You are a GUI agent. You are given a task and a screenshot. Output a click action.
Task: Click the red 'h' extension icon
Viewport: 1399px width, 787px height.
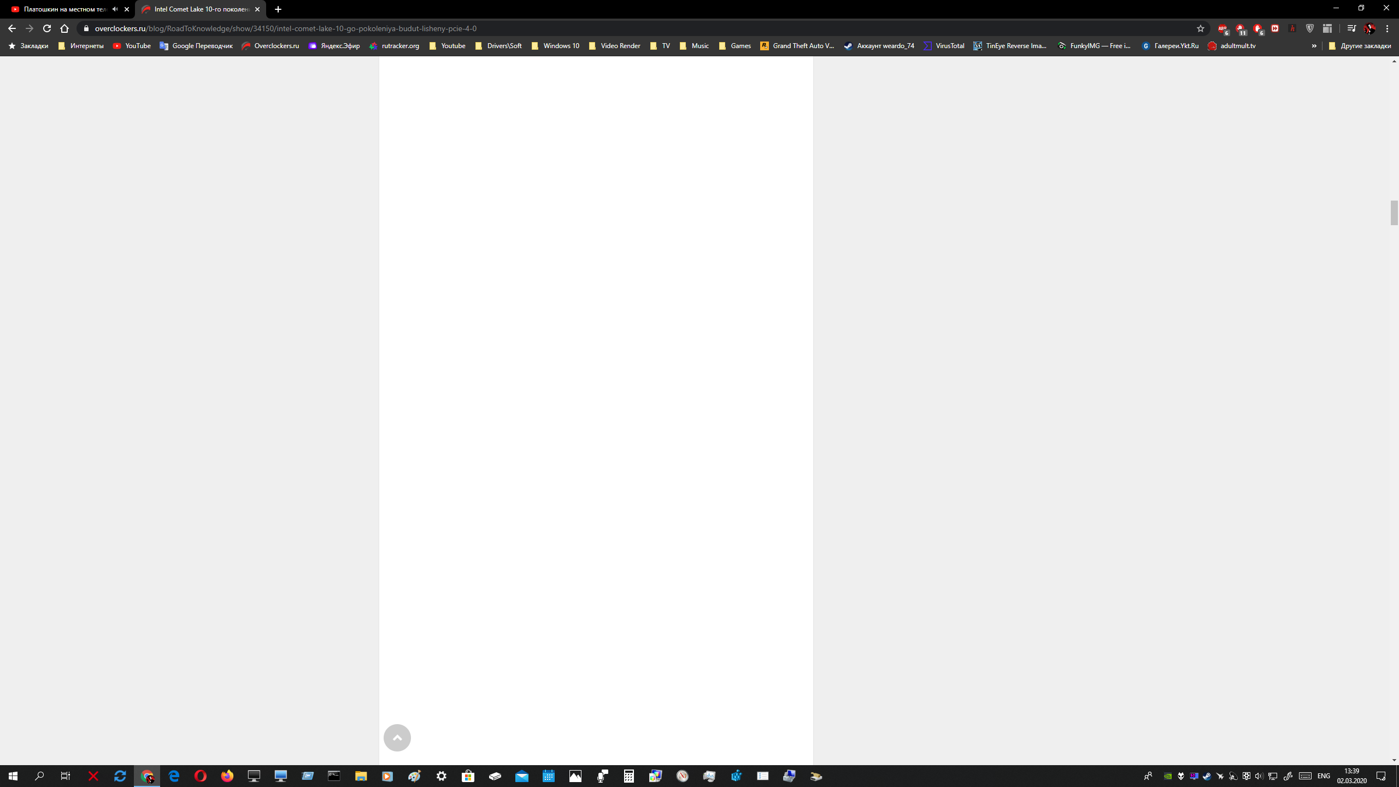[1292, 28]
